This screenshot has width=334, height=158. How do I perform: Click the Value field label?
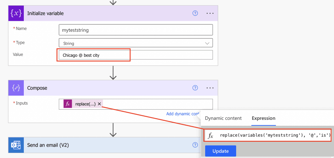(18, 55)
